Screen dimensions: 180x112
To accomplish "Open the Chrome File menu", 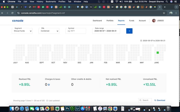I will tap(19, 2).
